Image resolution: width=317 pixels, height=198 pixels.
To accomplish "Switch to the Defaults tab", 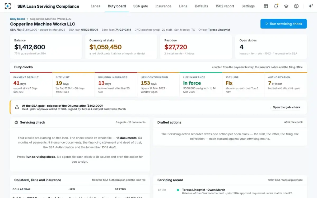I will pyautogui.click(x=202, y=6).
